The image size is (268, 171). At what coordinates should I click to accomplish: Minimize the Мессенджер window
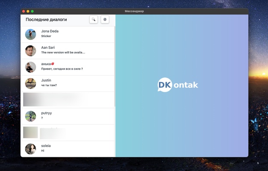tap(28, 11)
